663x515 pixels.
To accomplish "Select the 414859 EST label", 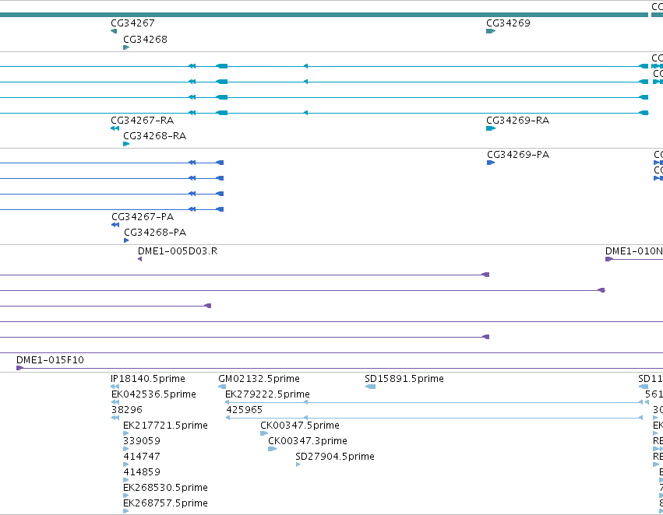I will click(142, 472).
